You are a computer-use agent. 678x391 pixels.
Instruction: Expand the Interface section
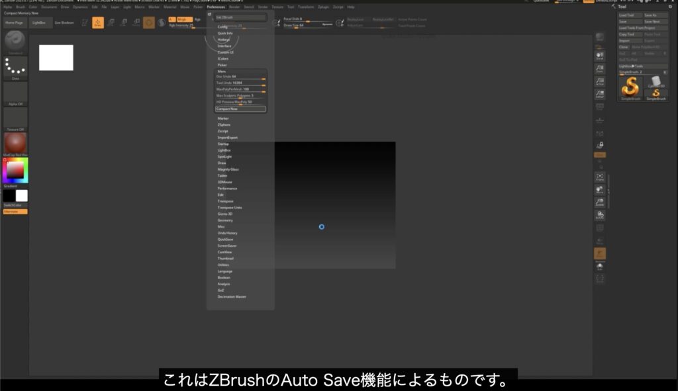point(224,46)
